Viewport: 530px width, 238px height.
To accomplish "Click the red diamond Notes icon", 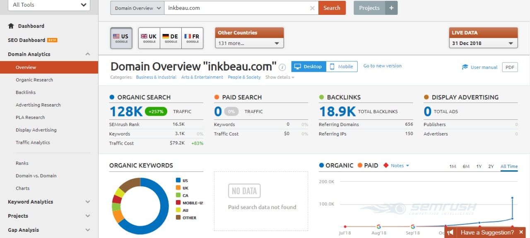I will click(x=386, y=165).
